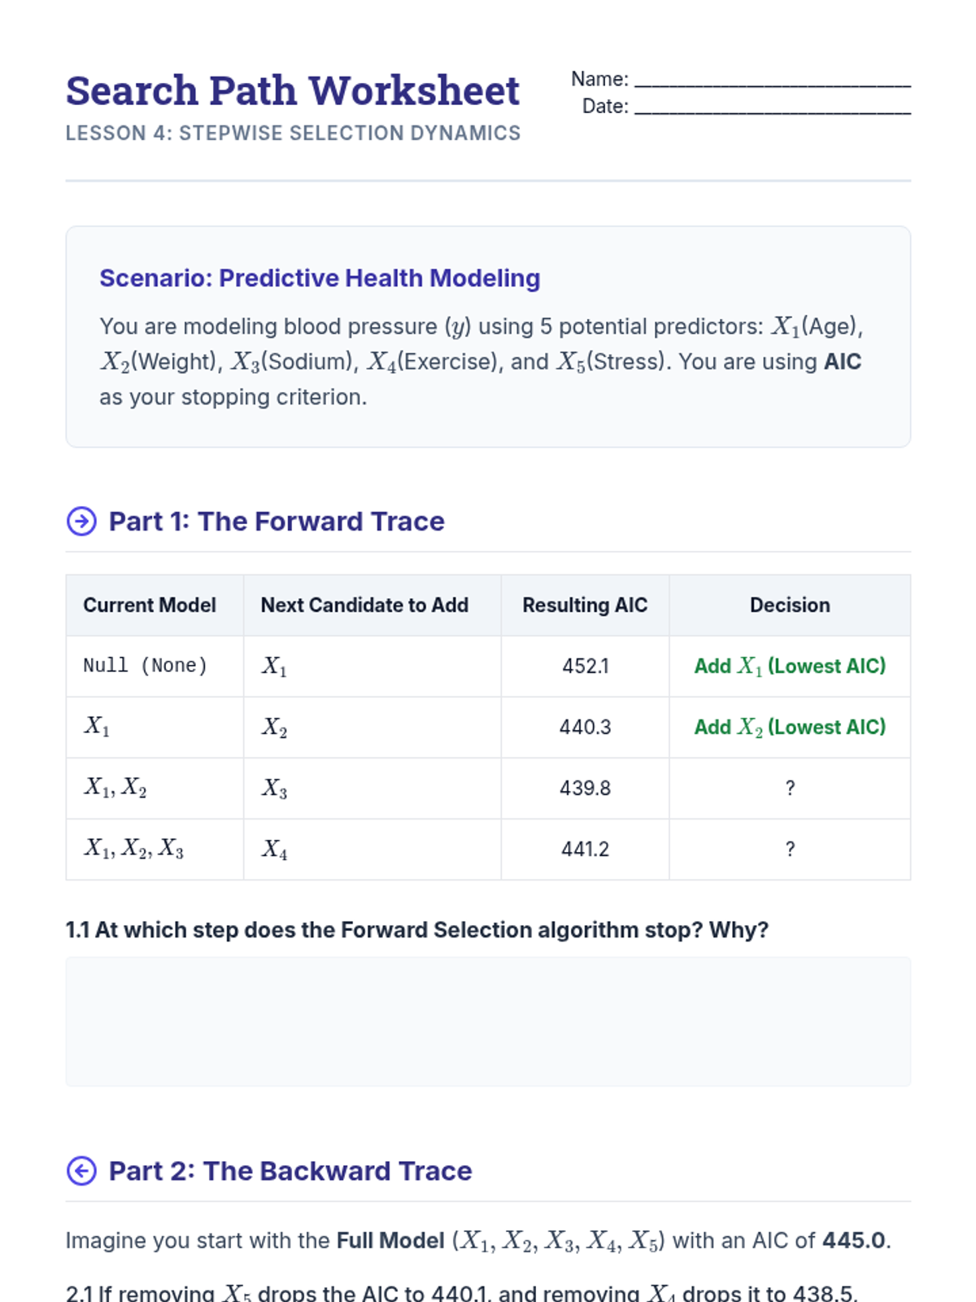
Task: Click the AIC value 440.3 cell
Action: pyautogui.click(x=585, y=727)
